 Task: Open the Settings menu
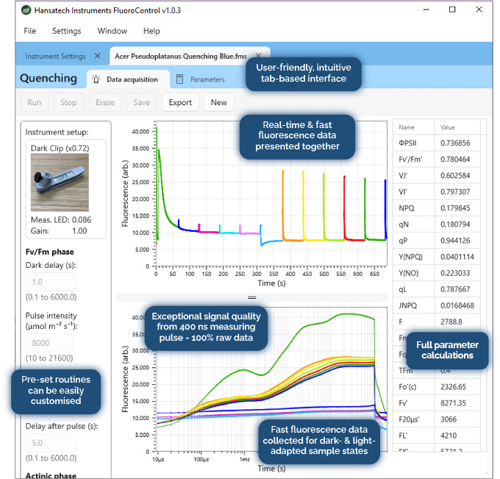tap(66, 31)
